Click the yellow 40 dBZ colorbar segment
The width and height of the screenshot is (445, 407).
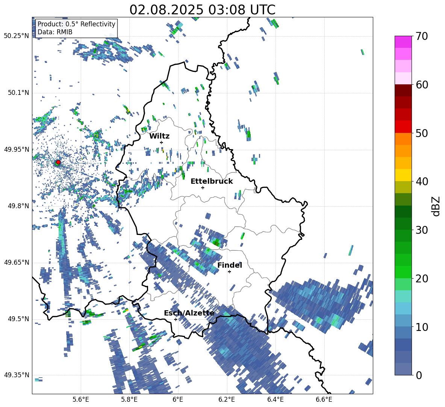tap(403, 175)
